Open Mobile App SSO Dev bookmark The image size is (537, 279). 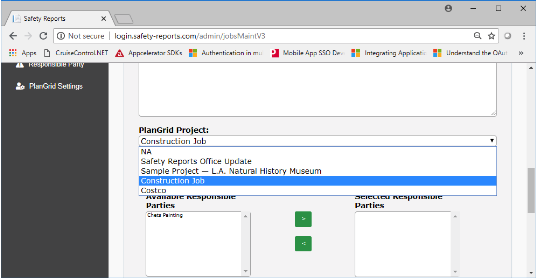pos(308,53)
